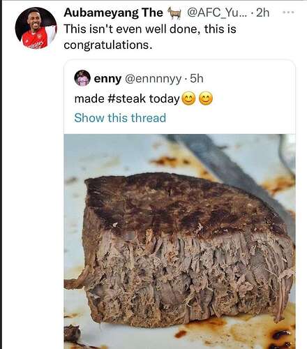The image size is (307, 349).
Task: Open Aubameyang profile picture avatar
Action: point(36,28)
